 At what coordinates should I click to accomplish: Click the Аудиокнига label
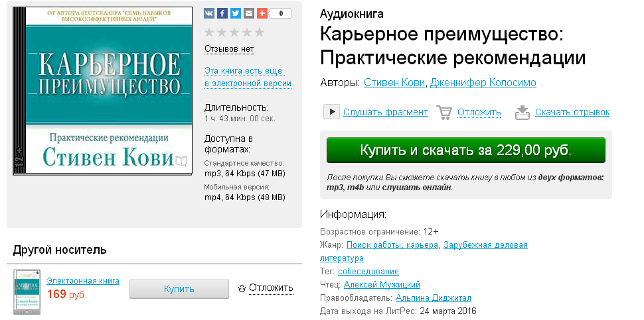tap(352, 14)
